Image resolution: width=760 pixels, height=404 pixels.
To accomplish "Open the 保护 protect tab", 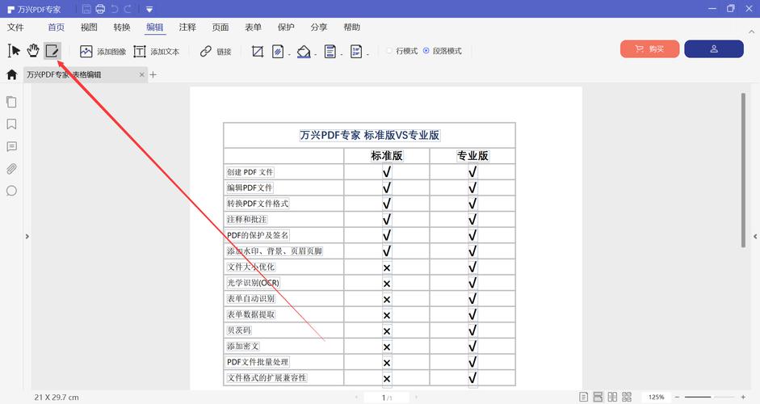I will pyautogui.click(x=286, y=27).
